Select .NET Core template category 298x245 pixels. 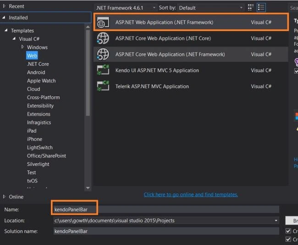click(38, 64)
